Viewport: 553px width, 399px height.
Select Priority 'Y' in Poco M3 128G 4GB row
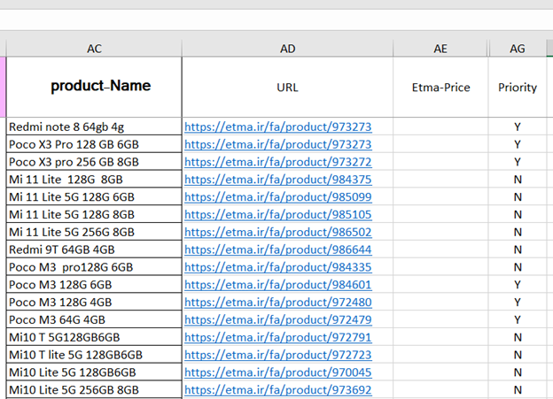point(518,302)
